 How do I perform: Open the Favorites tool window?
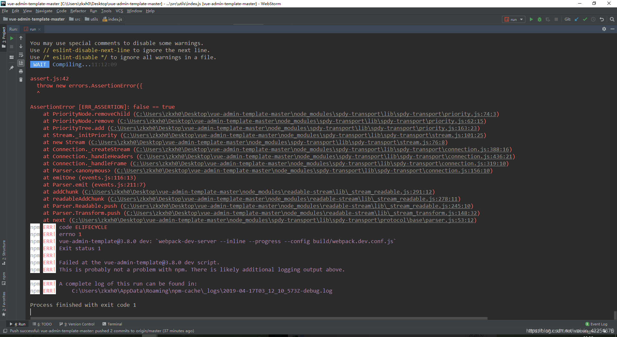(4, 304)
